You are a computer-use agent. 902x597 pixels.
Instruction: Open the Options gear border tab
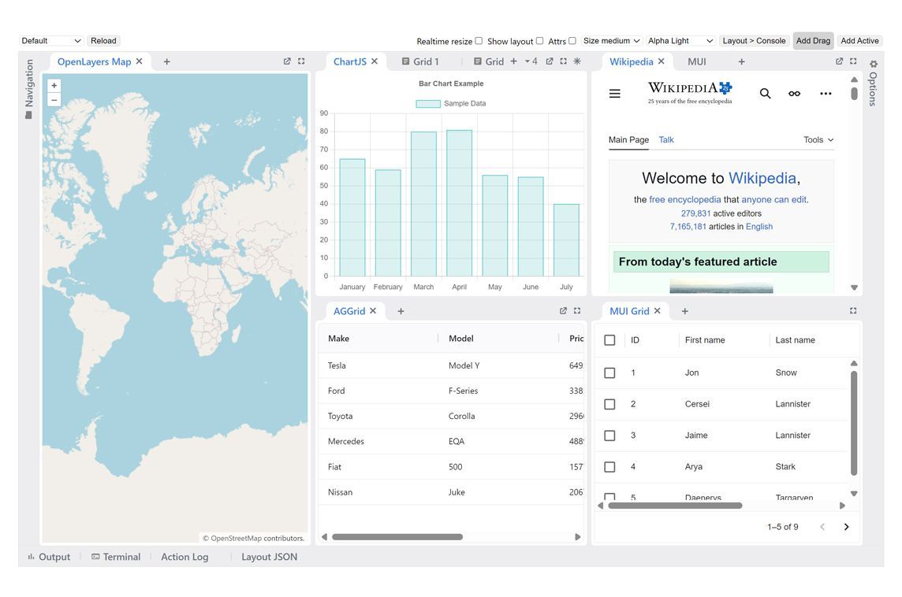874,84
